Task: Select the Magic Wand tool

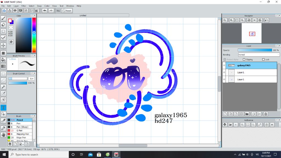Action: tap(3, 87)
